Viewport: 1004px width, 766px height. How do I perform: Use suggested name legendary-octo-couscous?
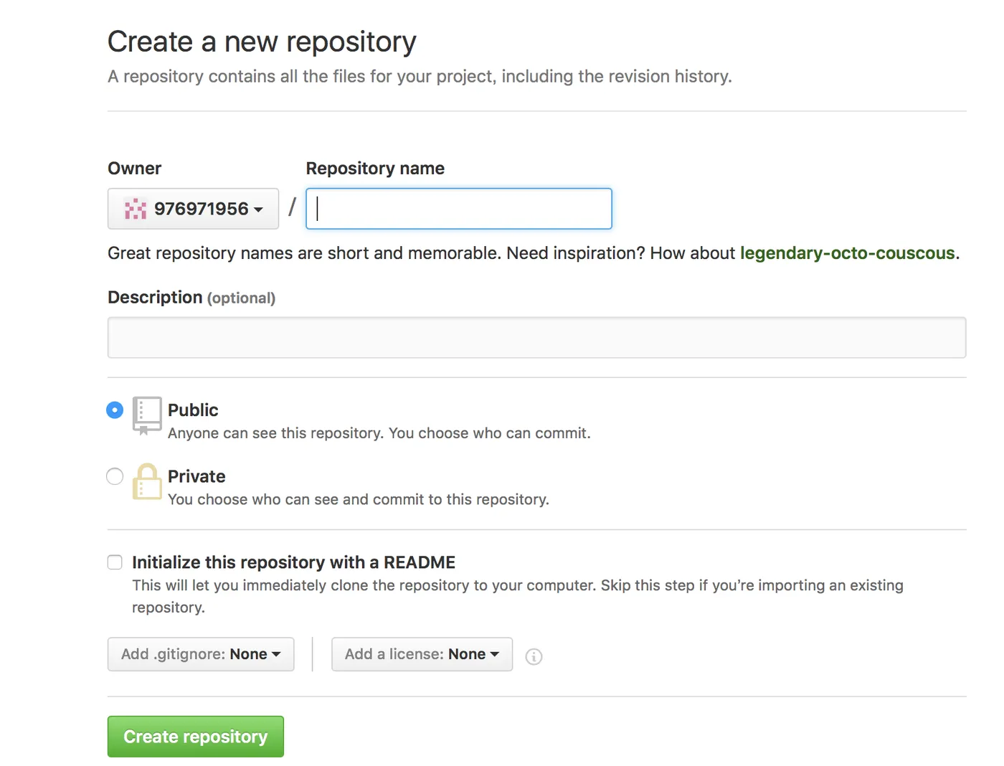(x=848, y=253)
